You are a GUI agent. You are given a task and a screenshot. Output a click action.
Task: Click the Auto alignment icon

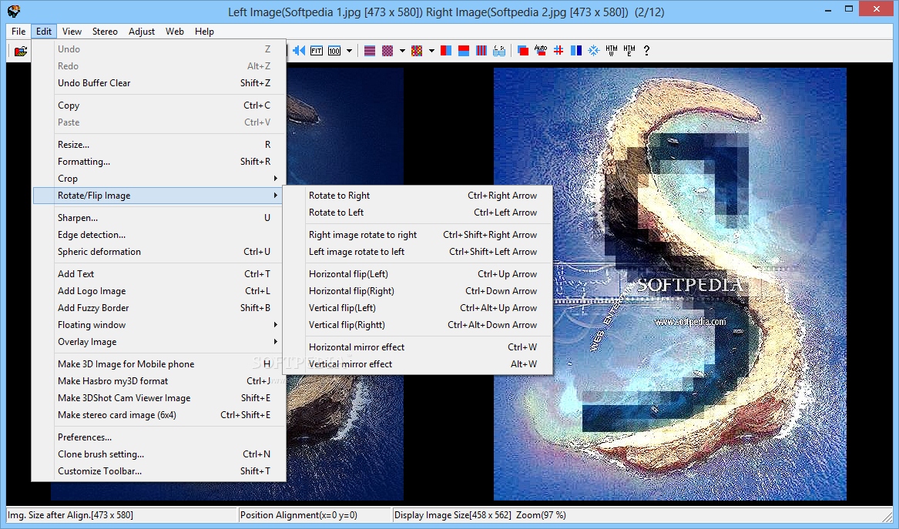tap(541, 50)
